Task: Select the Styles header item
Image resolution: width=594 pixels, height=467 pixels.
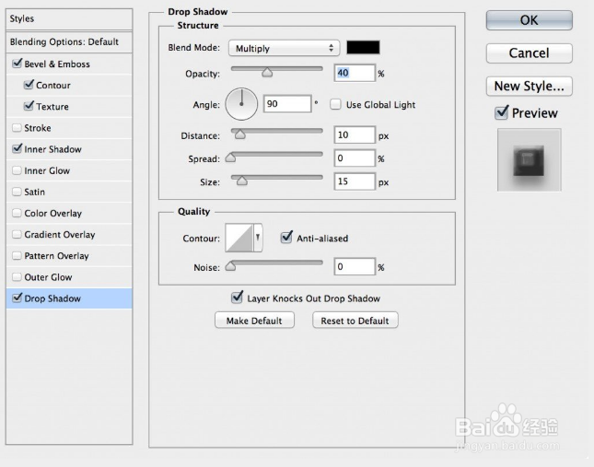Action: 69,19
